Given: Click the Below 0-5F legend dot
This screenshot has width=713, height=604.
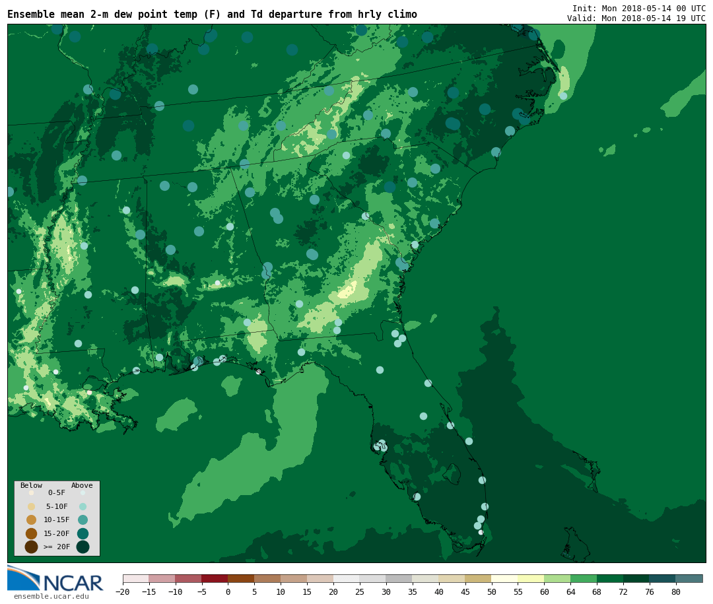Looking at the screenshot, I should pyautogui.click(x=32, y=492).
